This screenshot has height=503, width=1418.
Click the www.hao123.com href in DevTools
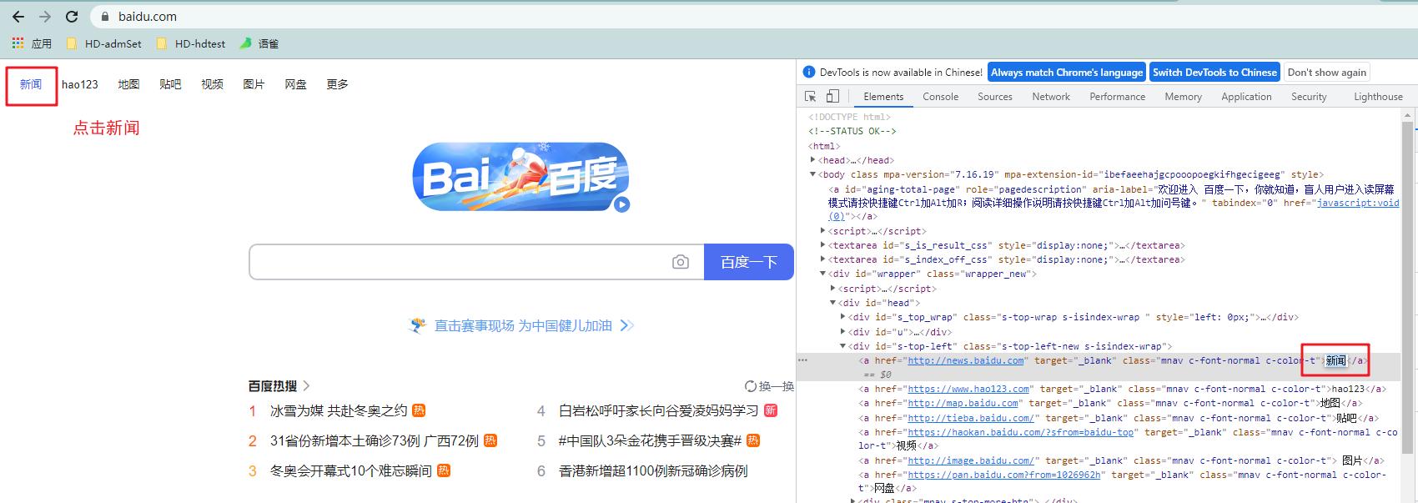(x=968, y=389)
